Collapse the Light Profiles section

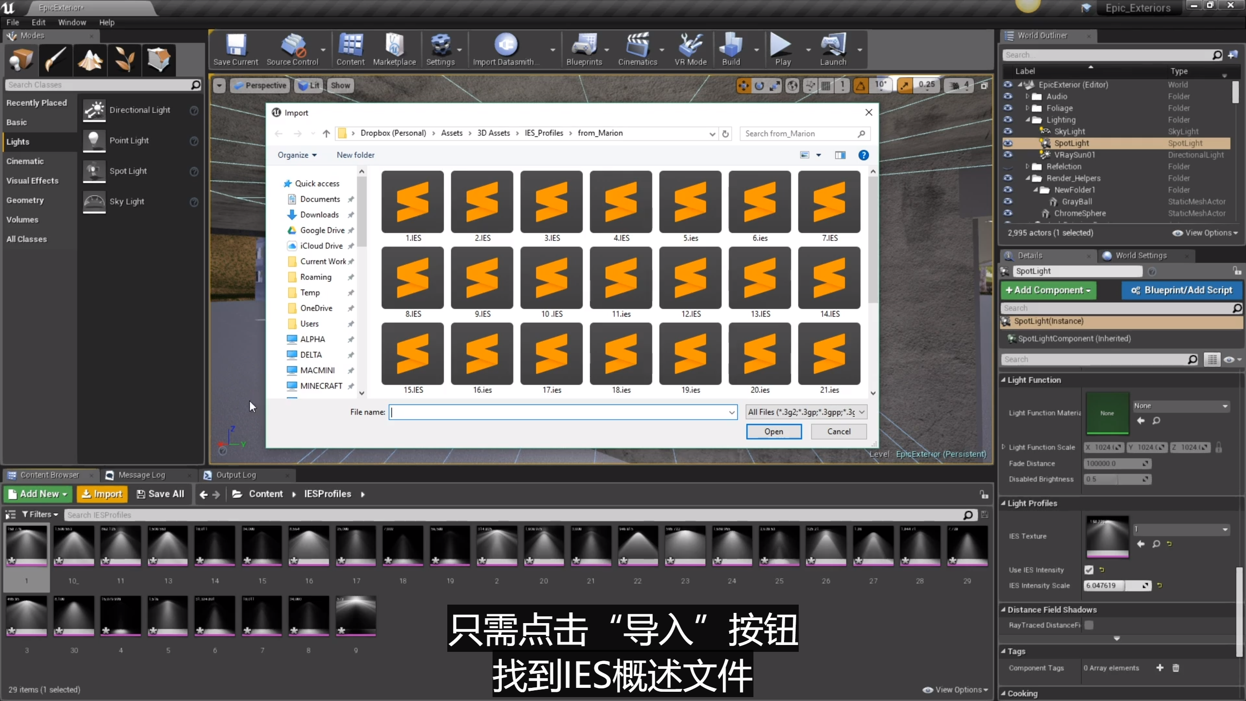(1004, 503)
